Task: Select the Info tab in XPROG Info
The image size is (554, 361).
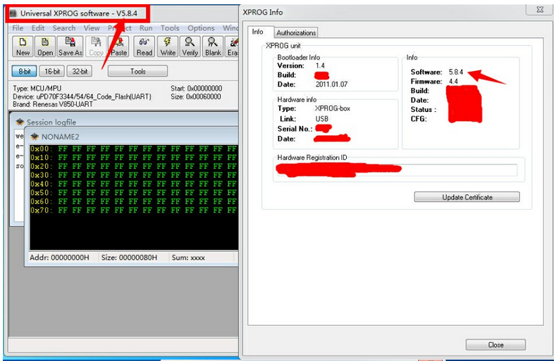Action: 257,32
